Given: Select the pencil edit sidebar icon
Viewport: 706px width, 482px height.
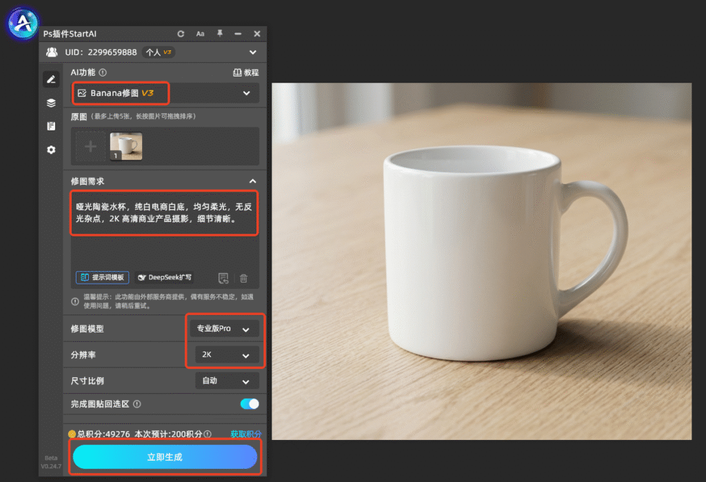Looking at the screenshot, I should 51,80.
